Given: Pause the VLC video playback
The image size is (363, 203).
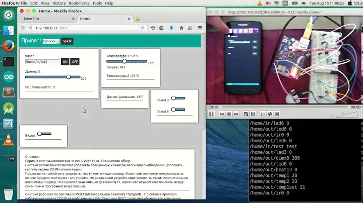Looking at the screenshot, I should click(x=212, y=114).
